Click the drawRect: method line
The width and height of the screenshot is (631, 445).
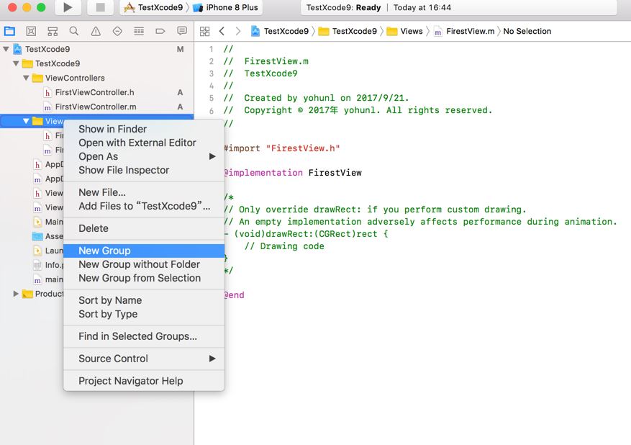pyautogui.click(x=306, y=234)
